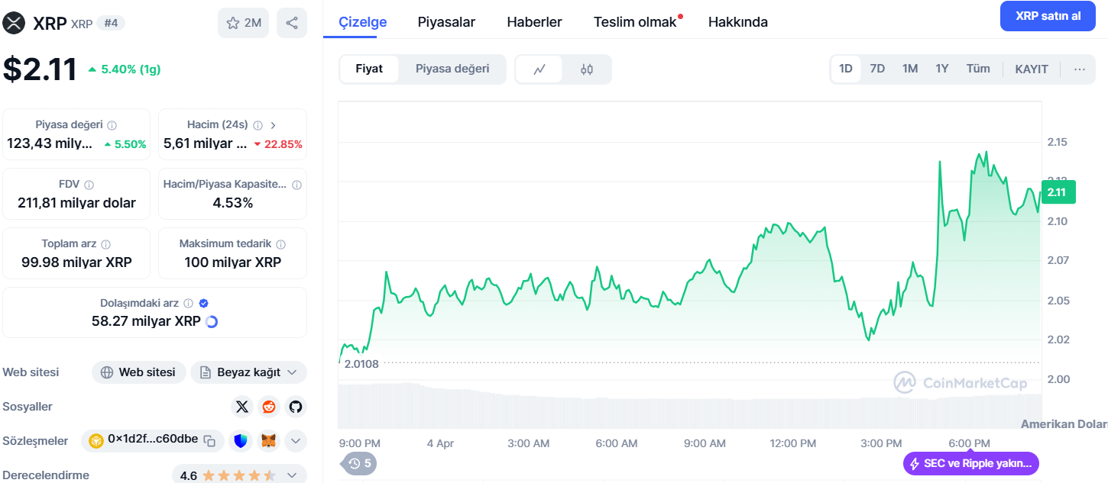Click the XRP coin logo icon
This screenshot has height=483, width=1108.
(x=14, y=23)
